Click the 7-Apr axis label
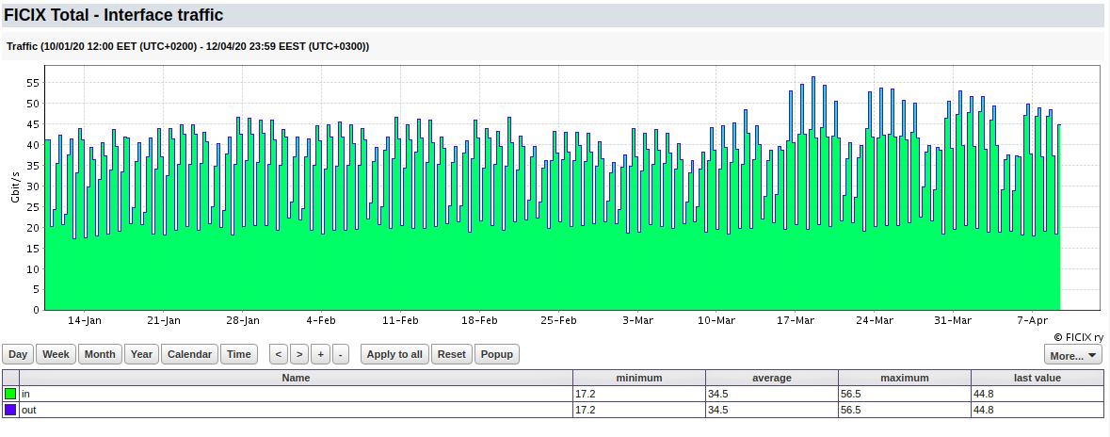This screenshot has width=1110, height=437. point(1032,320)
